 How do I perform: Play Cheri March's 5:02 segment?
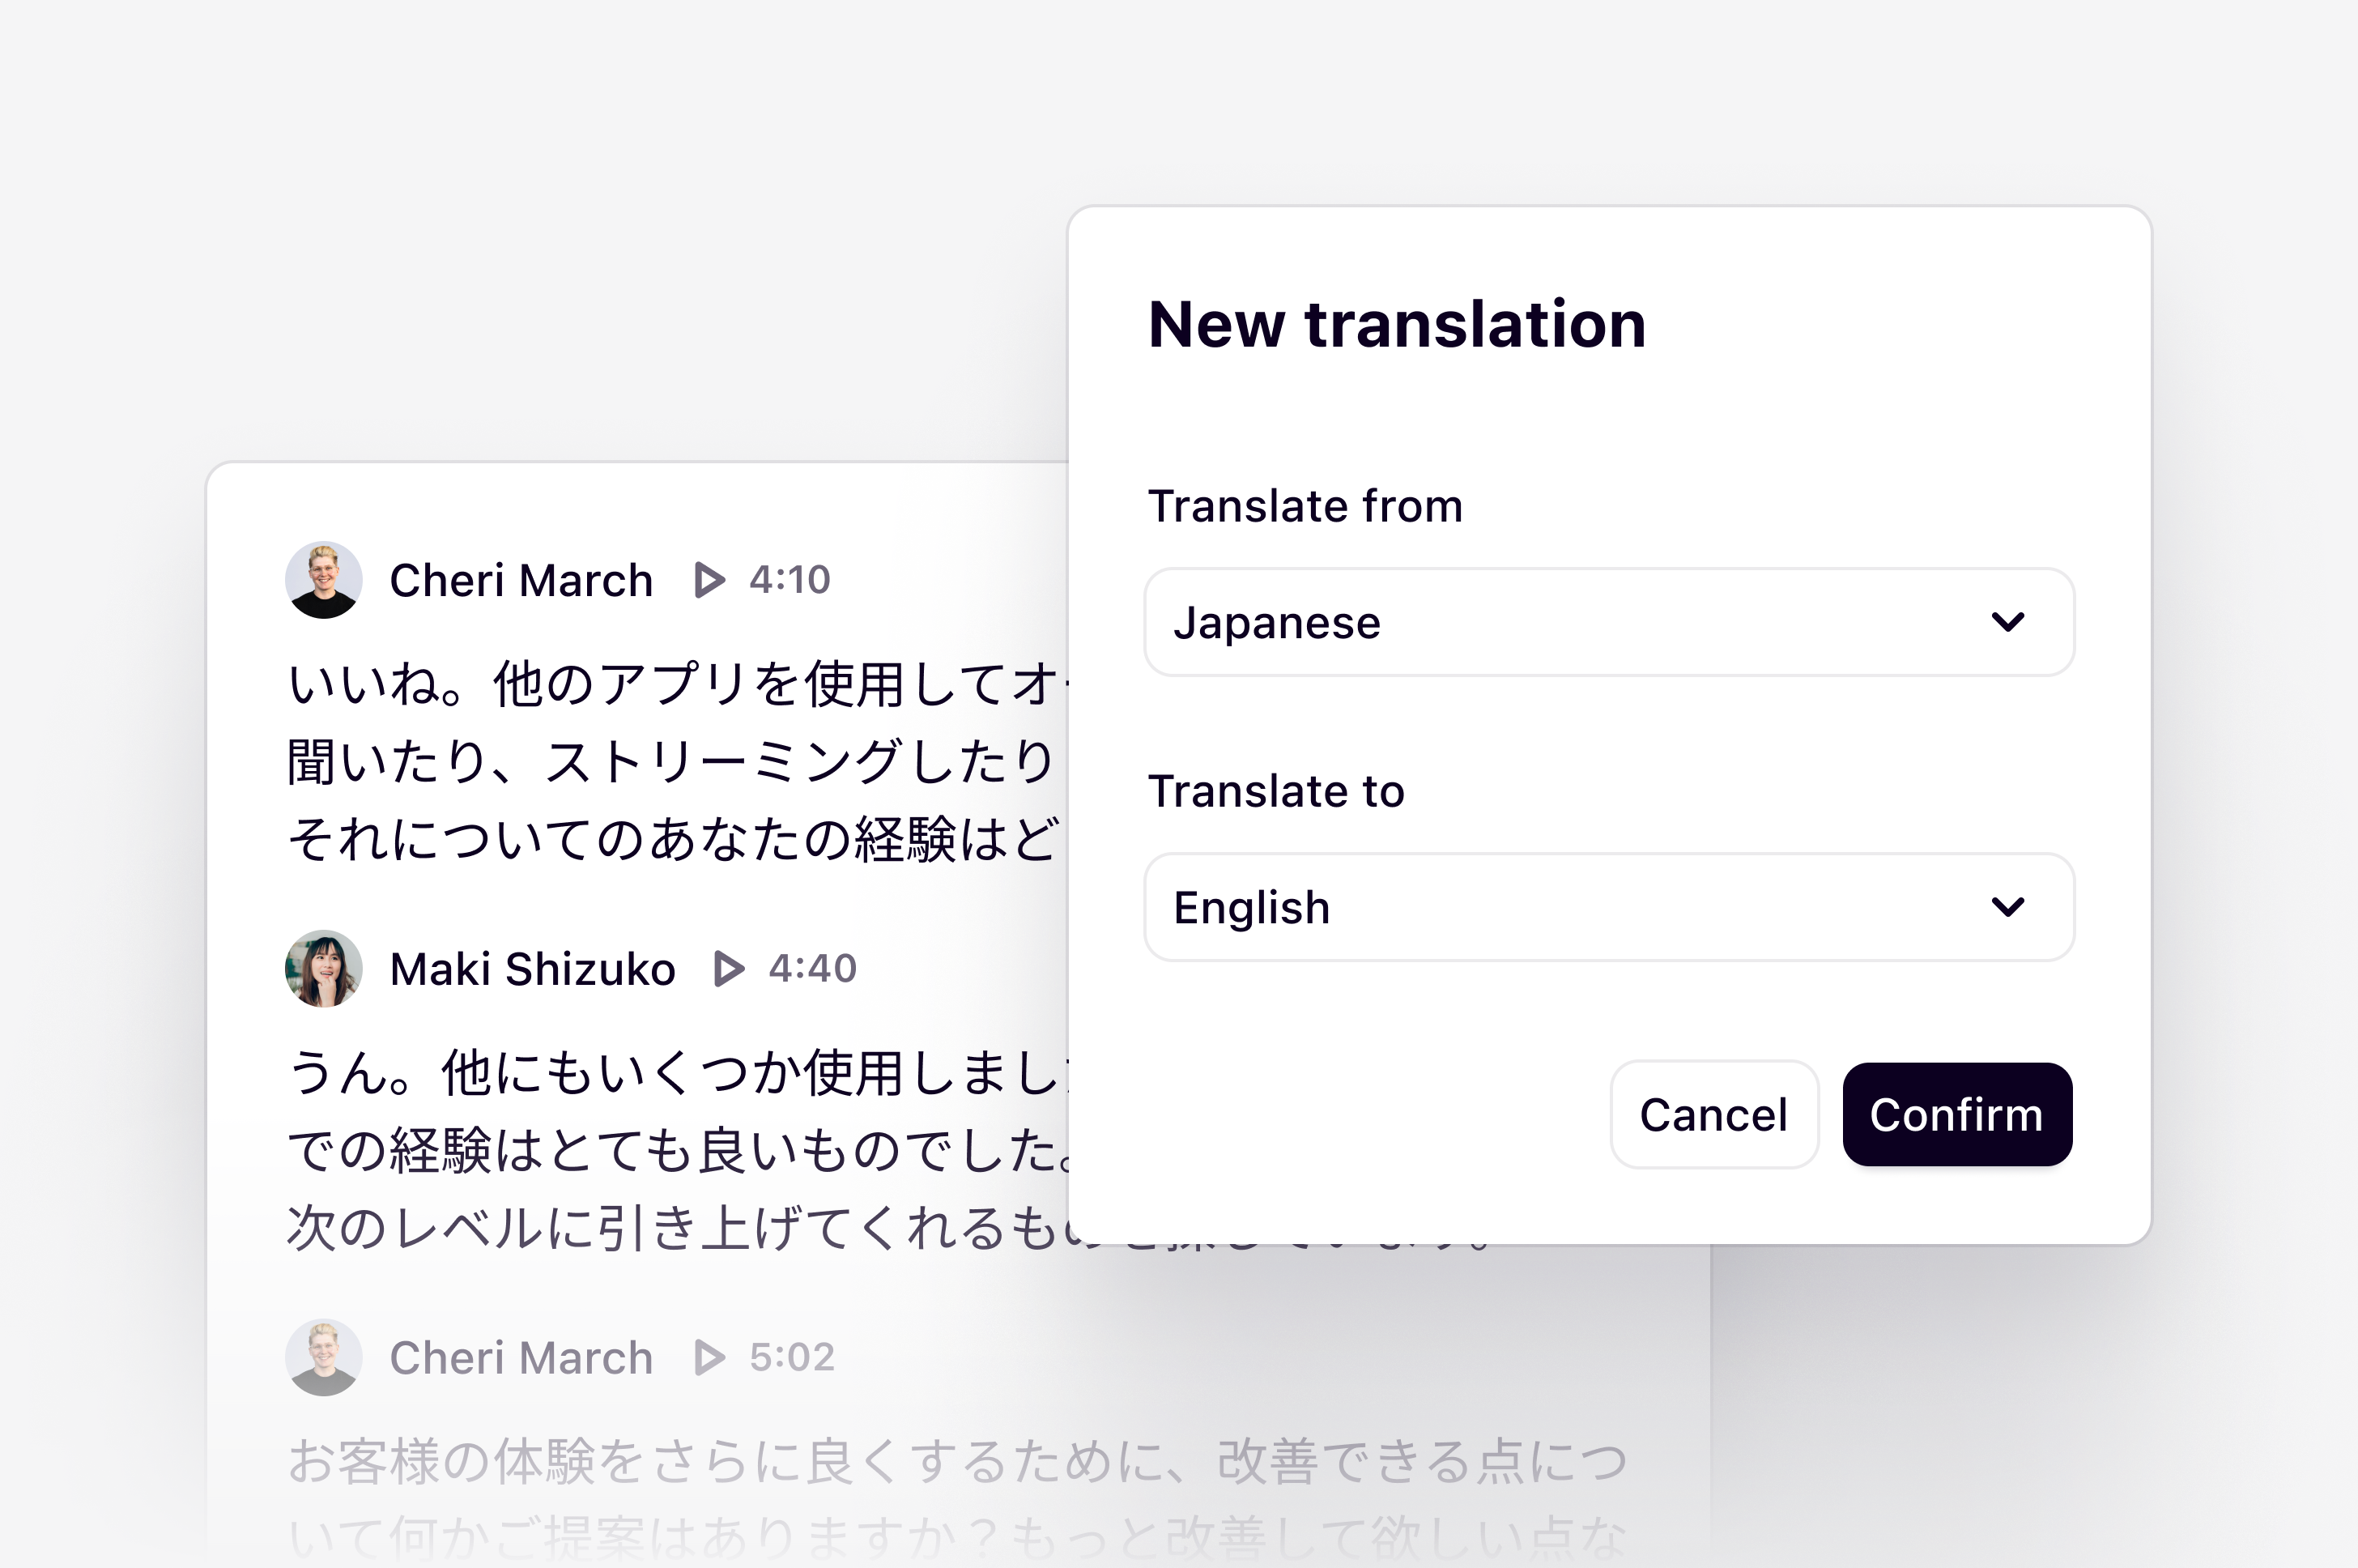pyautogui.click(x=709, y=1358)
